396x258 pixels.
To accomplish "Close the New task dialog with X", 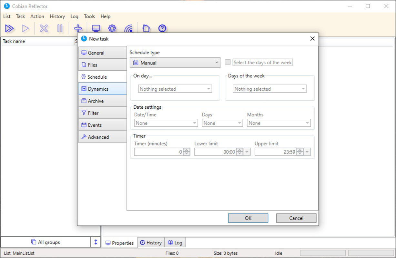I will click(312, 39).
